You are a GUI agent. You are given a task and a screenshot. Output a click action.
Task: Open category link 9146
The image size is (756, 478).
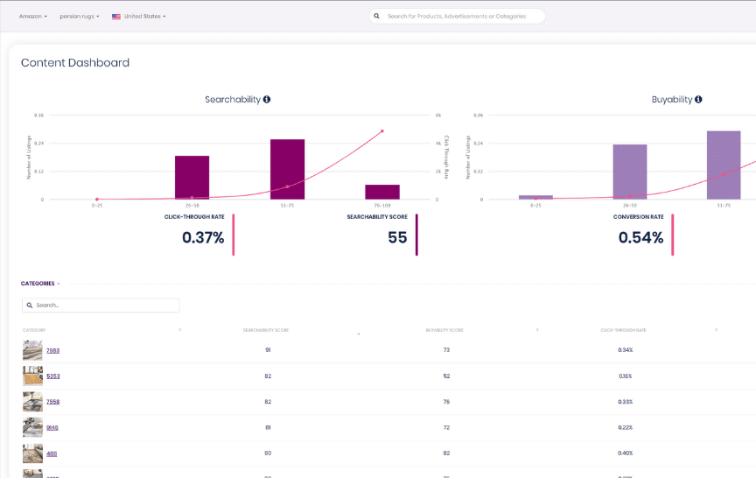(x=52, y=428)
